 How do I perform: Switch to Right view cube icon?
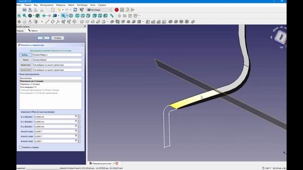pyautogui.click(x=88, y=16)
